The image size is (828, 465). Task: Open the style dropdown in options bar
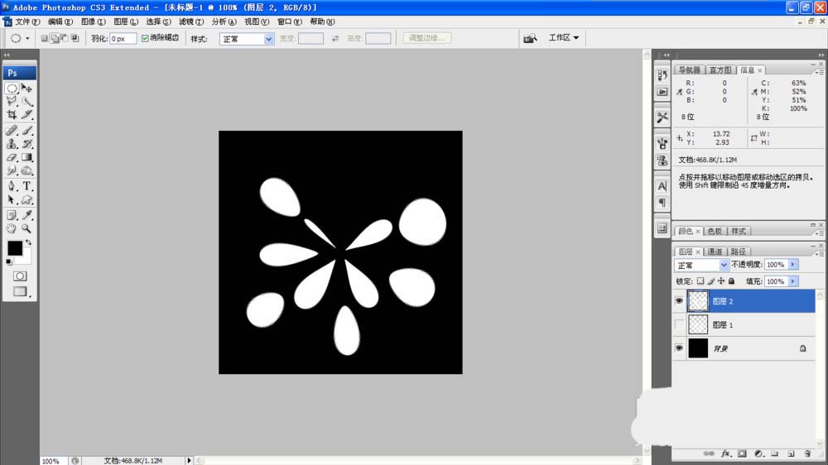point(247,39)
